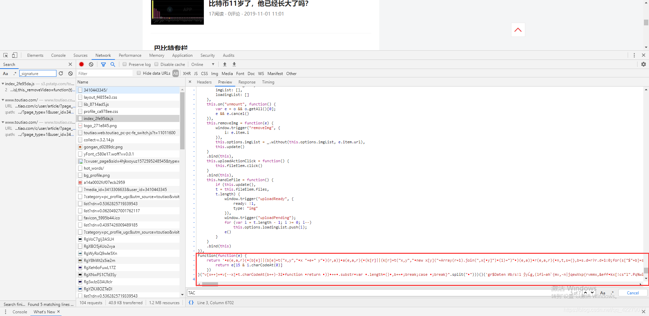Close the request details pane
The image size is (649, 316).
(x=190, y=82)
